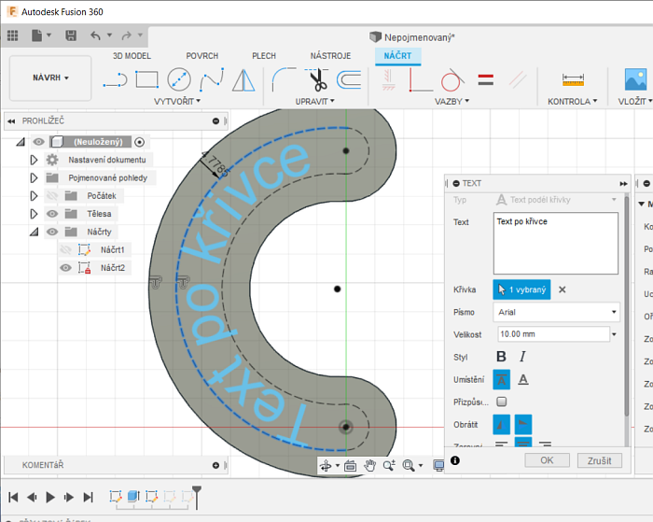The width and height of the screenshot is (653, 522).
Task: Pick the Offset tool in Upravit
Action: 348,80
